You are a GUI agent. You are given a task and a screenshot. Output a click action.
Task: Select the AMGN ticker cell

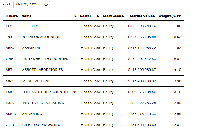11,114
